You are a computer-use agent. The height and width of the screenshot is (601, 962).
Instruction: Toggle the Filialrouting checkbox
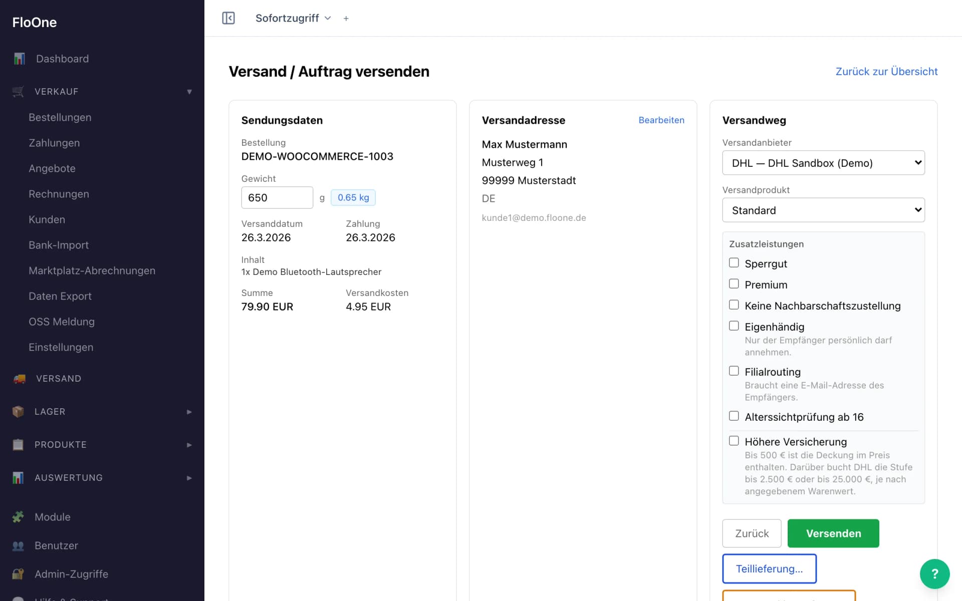[x=734, y=371]
